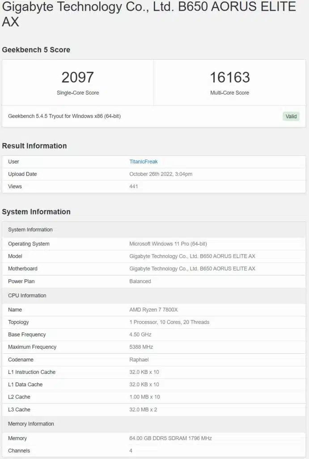Click the Operating System row label
309x459 pixels.
(29, 244)
